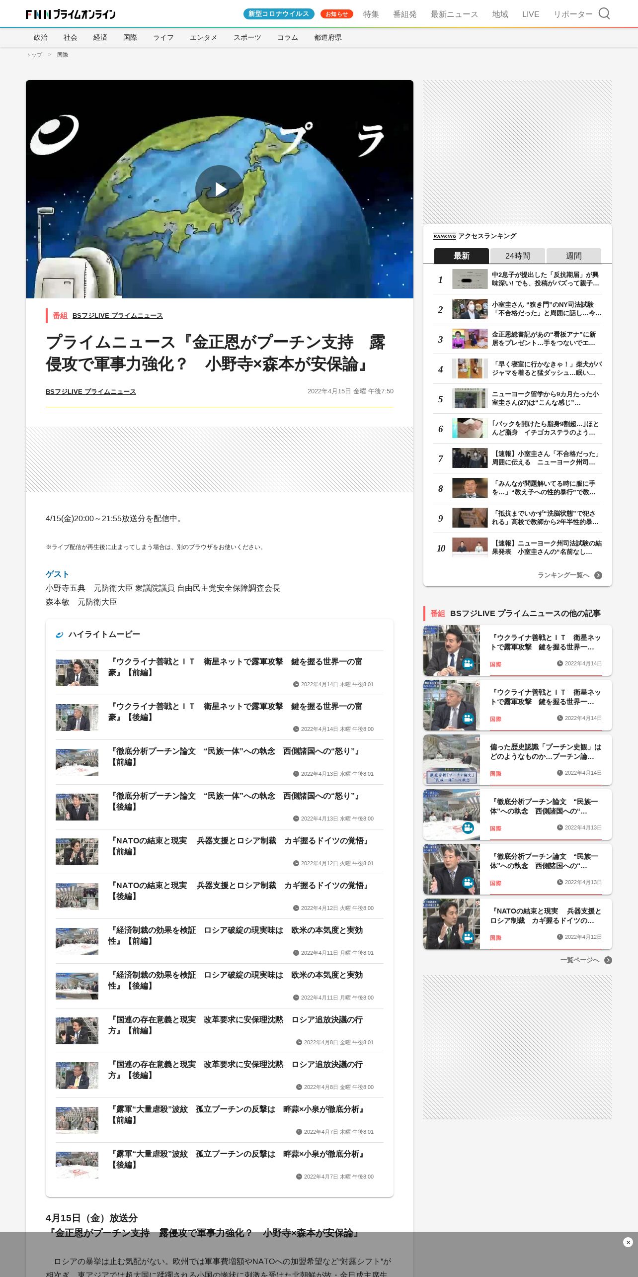Click 国際 tag on プーチン史観 card

pos(495,774)
